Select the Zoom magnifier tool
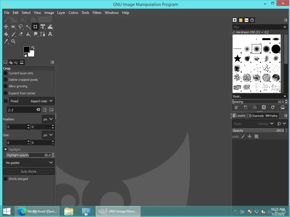The height and width of the screenshot is (217, 290). coord(13,41)
